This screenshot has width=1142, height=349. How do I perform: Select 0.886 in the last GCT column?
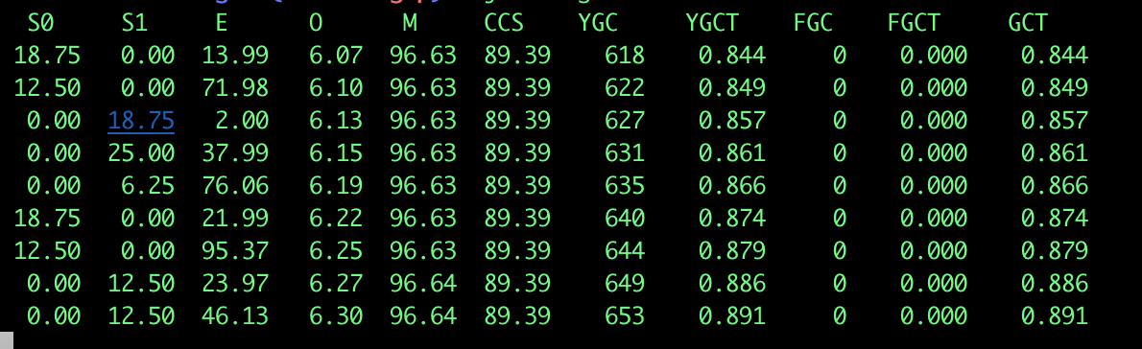(x=1055, y=283)
